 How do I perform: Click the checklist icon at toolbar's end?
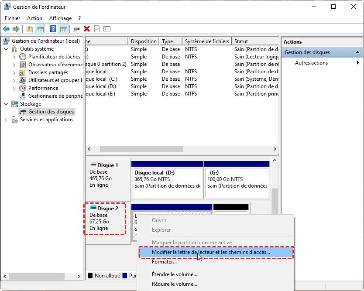[107, 29]
